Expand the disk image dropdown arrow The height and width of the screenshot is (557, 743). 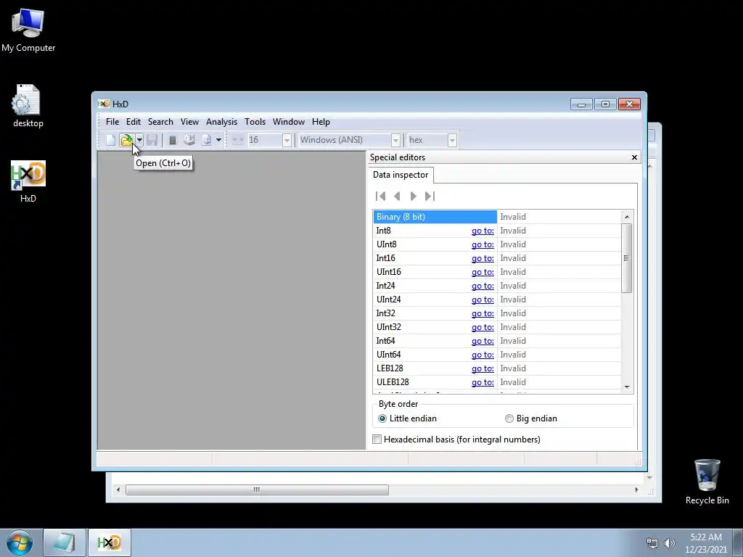click(x=218, y=140)
